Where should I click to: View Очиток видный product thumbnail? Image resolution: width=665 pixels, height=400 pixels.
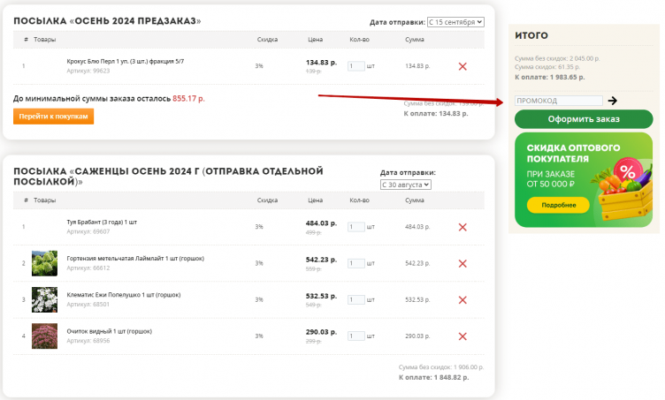[x=44, y=336]
